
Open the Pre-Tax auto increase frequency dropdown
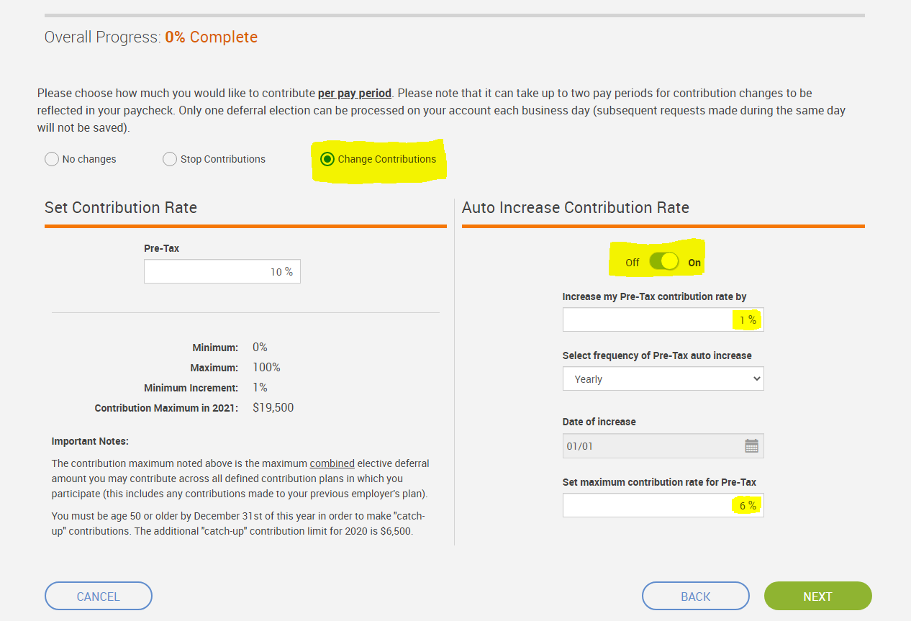(x=663, y=379)
